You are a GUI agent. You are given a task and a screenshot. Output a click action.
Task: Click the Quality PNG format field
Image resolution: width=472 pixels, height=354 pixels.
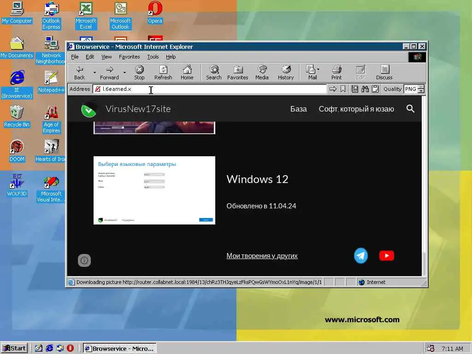411,89
